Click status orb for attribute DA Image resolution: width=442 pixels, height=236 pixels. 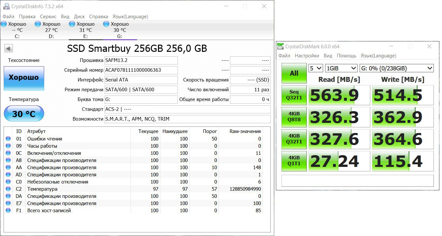[x=8, y=196]
